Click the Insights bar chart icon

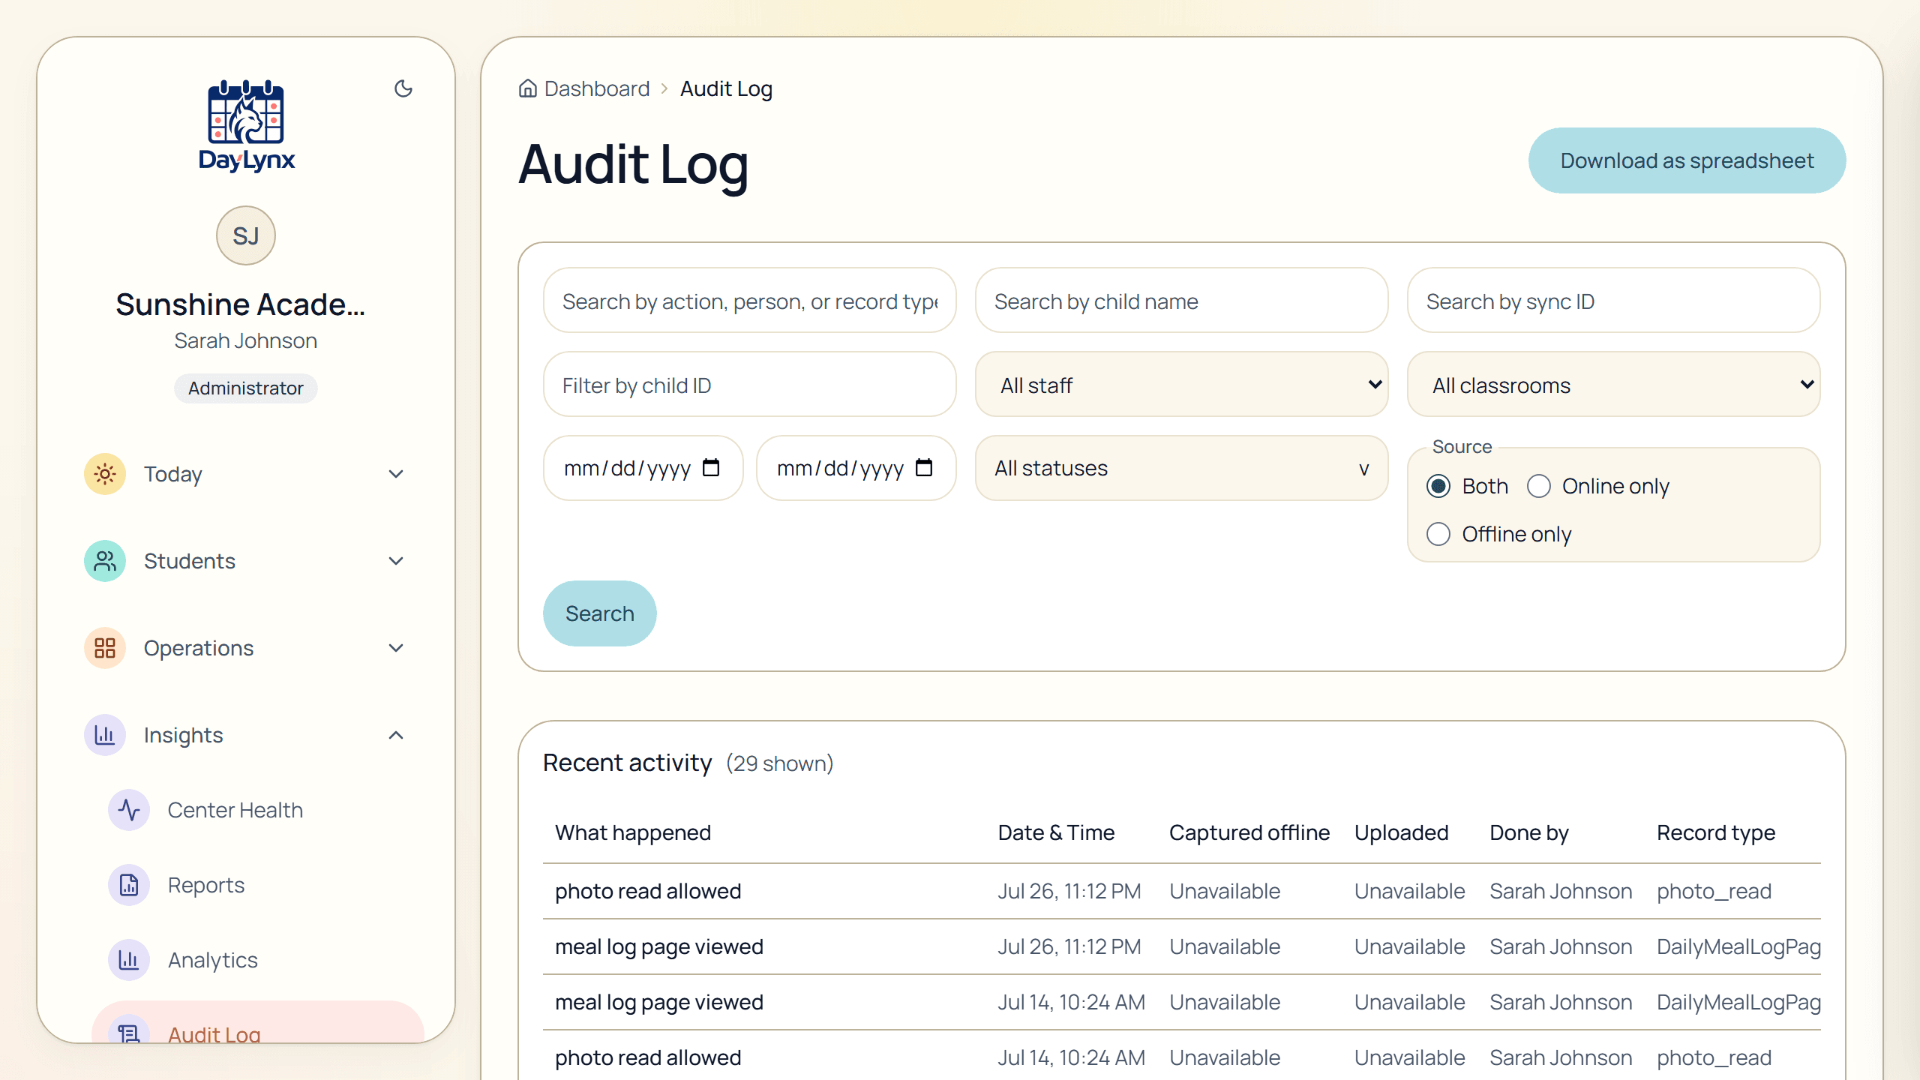coord(105,735)
